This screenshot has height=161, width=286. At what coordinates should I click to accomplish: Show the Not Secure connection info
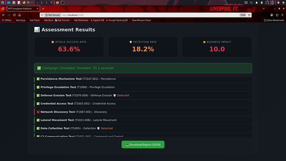53,15
